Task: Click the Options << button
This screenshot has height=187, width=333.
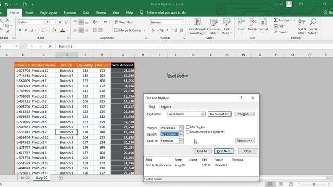Action: (x=245, y=141)
